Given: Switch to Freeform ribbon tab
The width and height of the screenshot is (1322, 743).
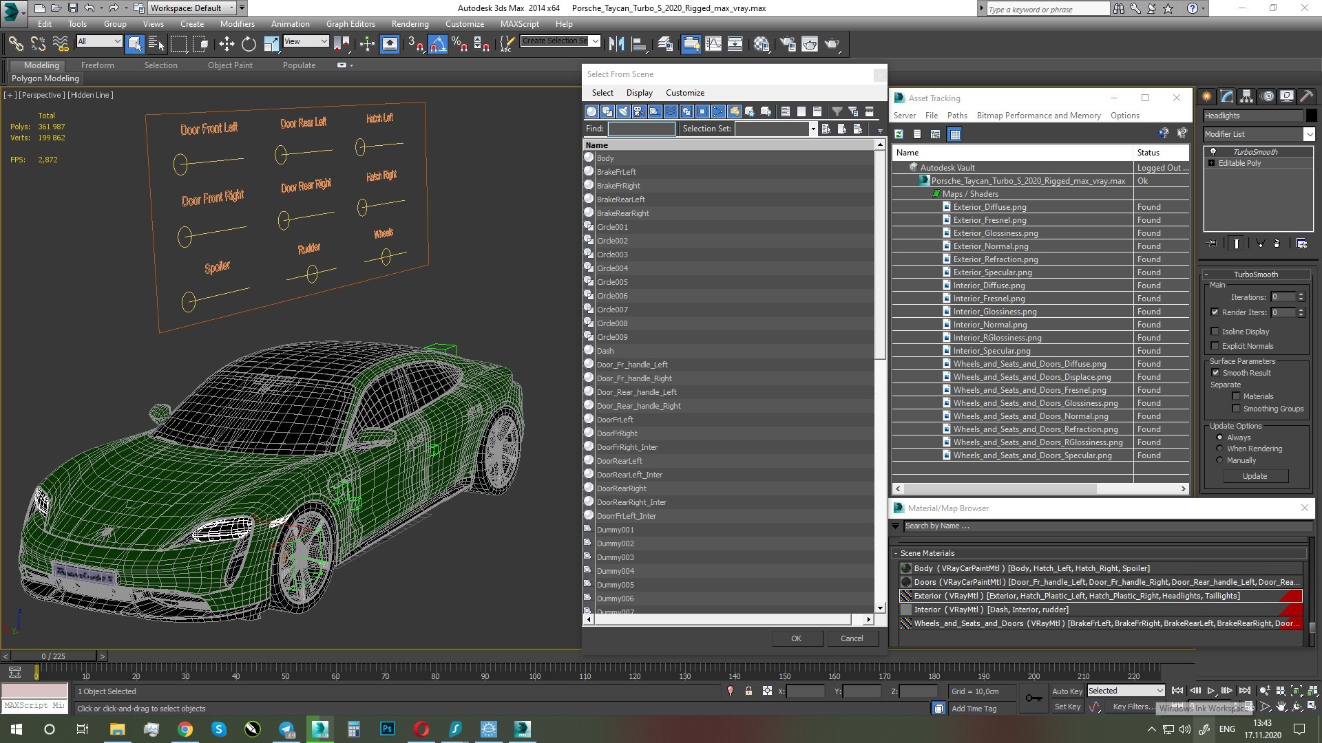Looking at the screenshot, I should [98, 65].
